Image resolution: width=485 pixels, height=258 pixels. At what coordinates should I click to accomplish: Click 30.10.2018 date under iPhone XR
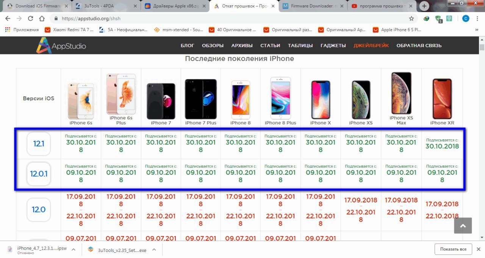442,146
